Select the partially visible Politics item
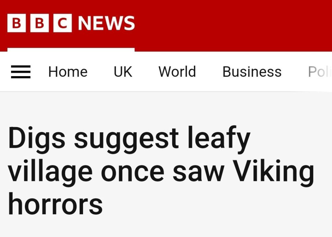 click(319, 72)
